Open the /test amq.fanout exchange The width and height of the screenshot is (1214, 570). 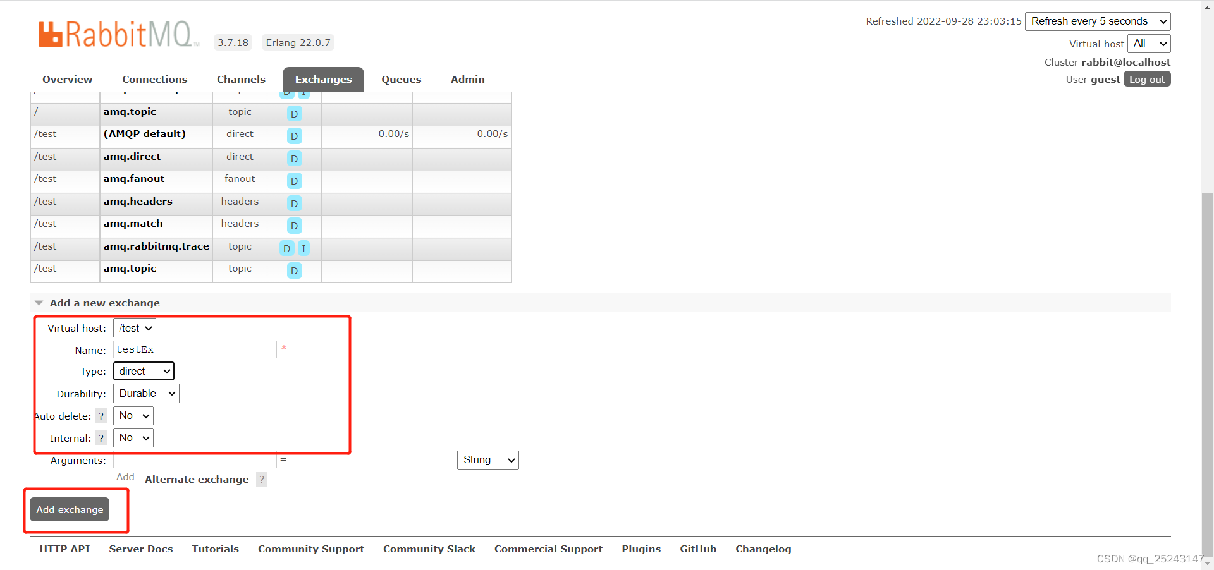134,179
